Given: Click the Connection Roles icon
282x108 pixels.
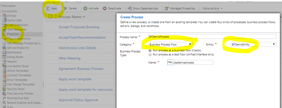Looking at the screenshot, I should coord(5,66).
